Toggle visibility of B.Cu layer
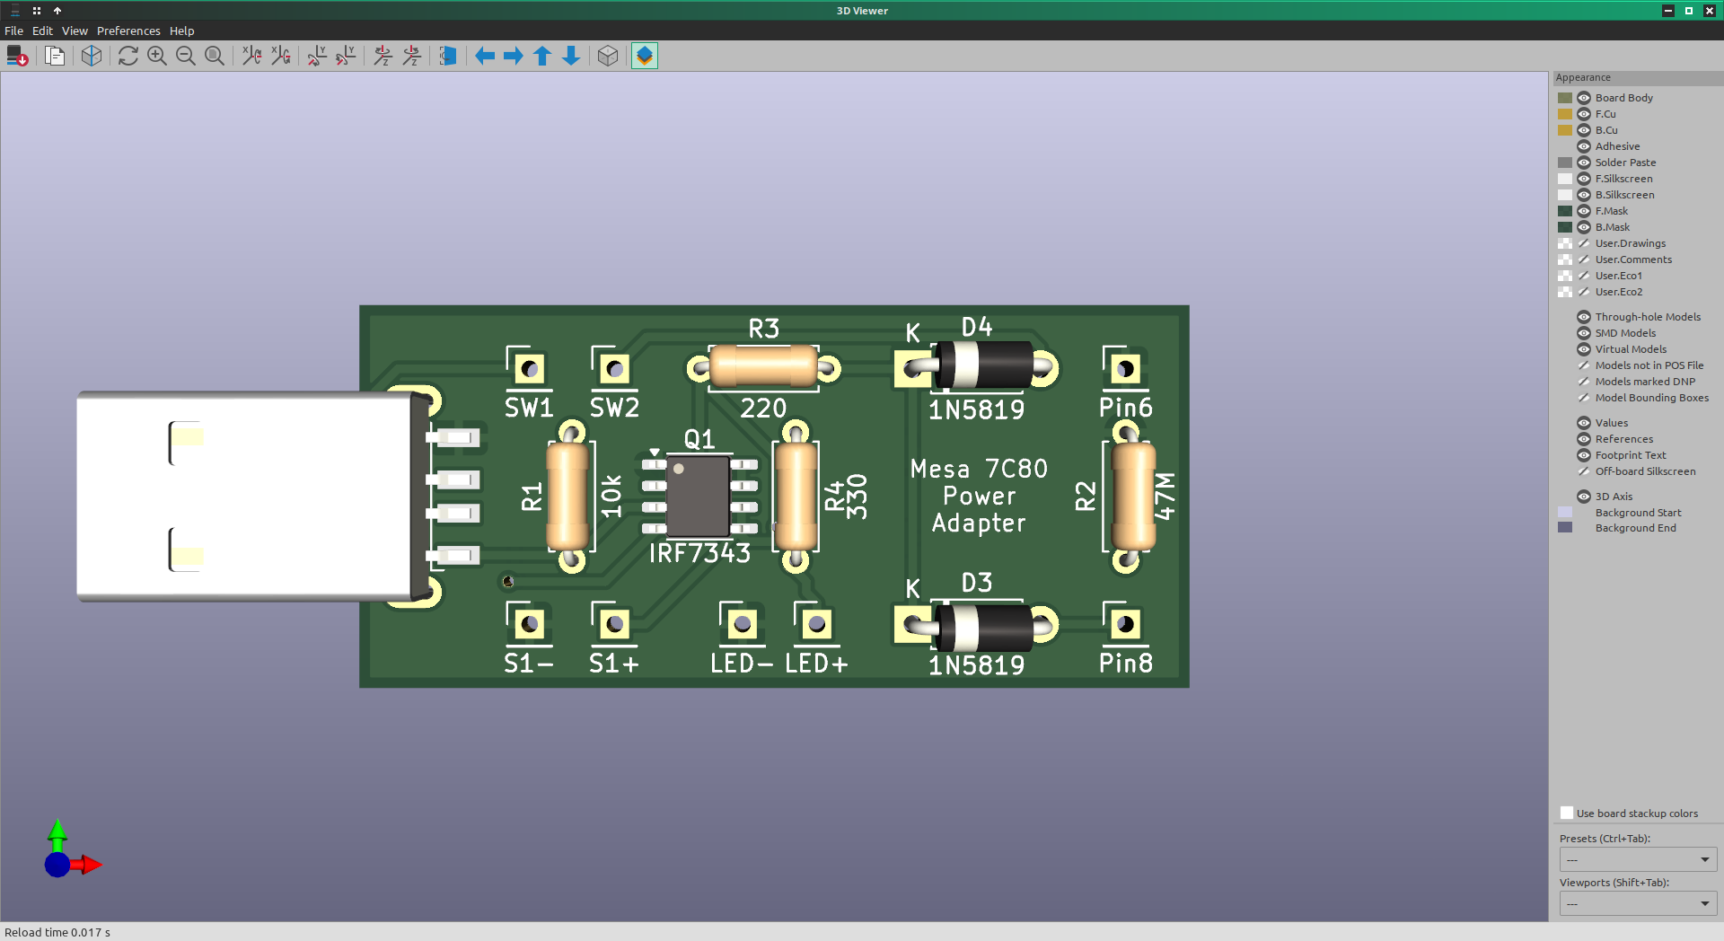 click(1584, 130)
